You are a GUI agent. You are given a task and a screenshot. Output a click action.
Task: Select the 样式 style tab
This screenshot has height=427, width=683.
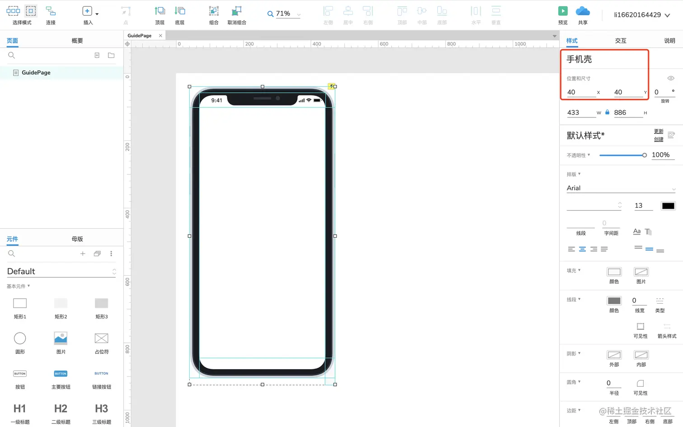(x=572, y=41)
